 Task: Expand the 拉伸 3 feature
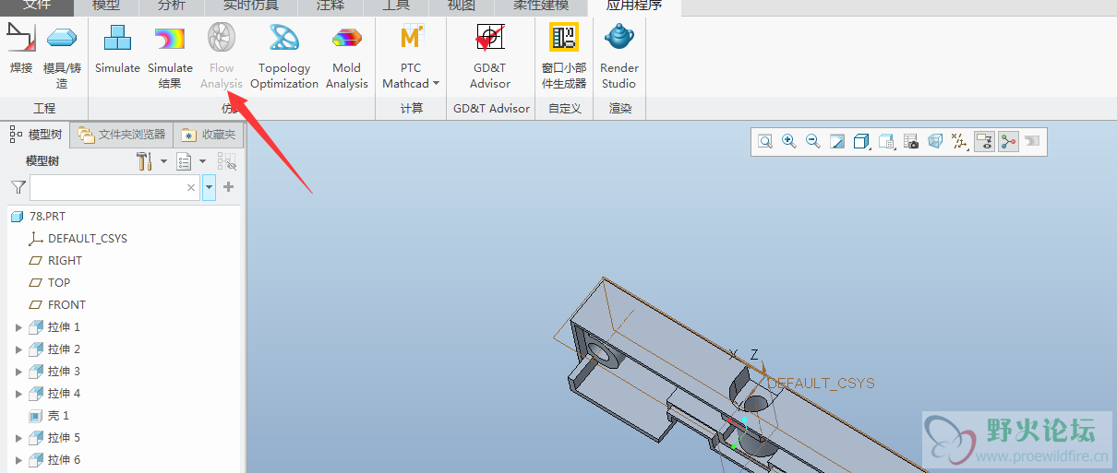[18, 372]
